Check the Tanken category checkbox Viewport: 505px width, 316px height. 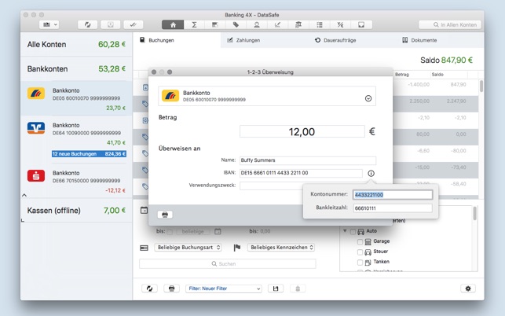tap(360, 263)
